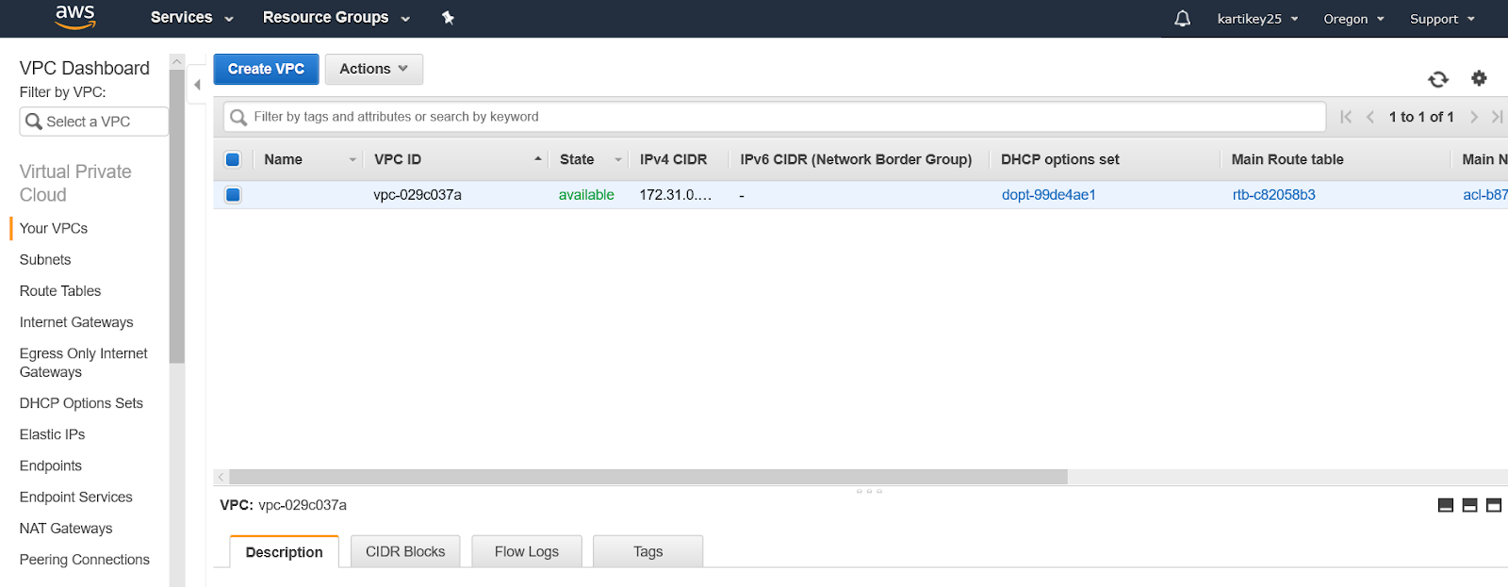Click the Main Route table column header
Screen dimensions: 1508x587
(1287, 159)
